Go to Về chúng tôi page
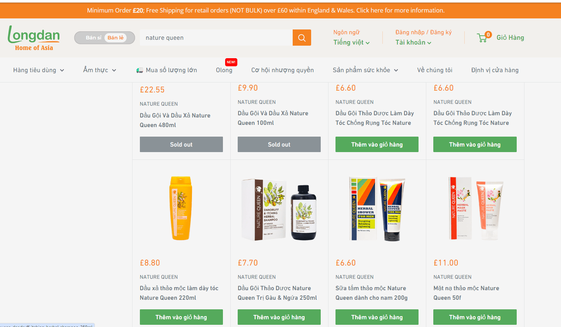 tap(434, 70)
